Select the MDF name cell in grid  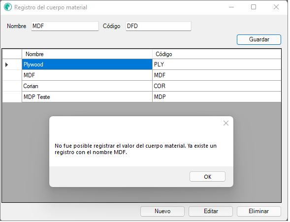(x=88, y=76)
